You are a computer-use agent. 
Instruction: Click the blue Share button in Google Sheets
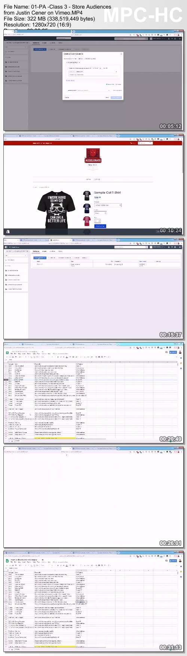[173, 352]
